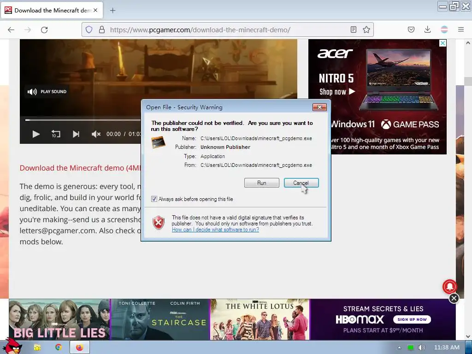Click the Xbox Game Pass logo in the ad
472x354 pixels.
410,124
